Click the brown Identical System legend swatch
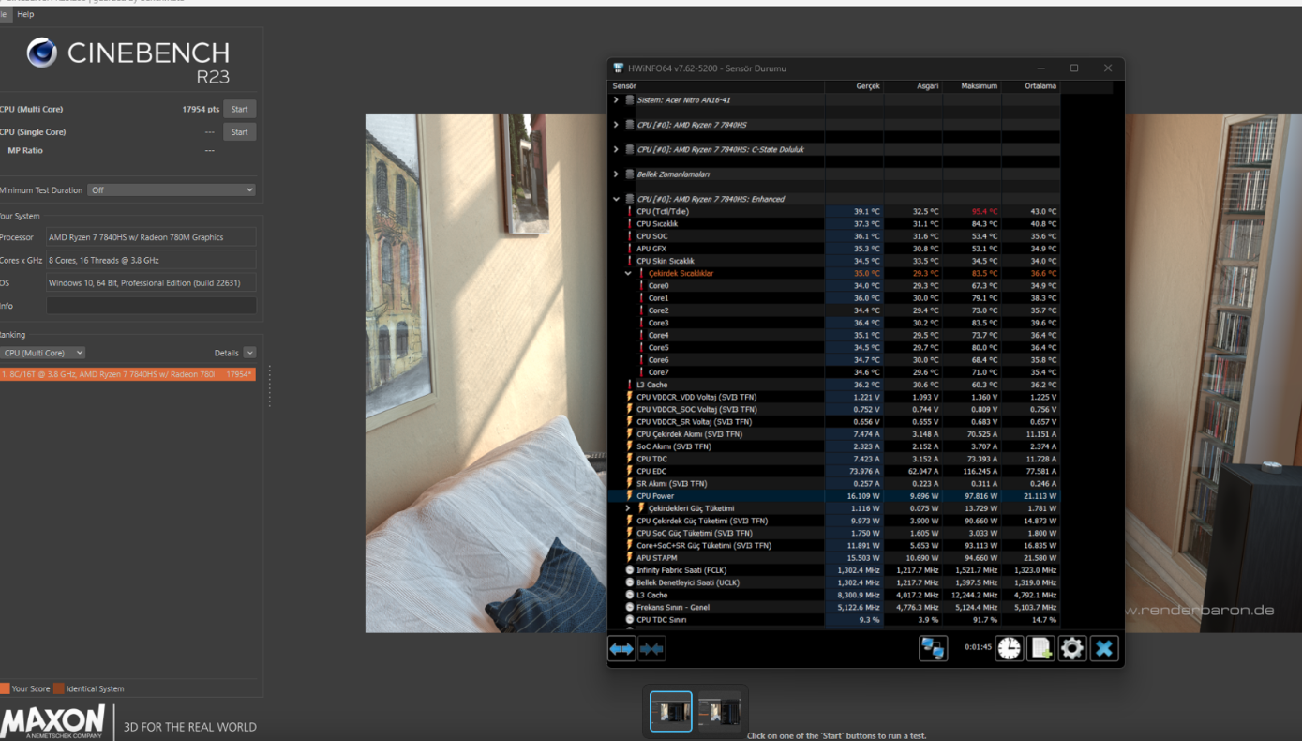1302x741 pixels. 59,688
